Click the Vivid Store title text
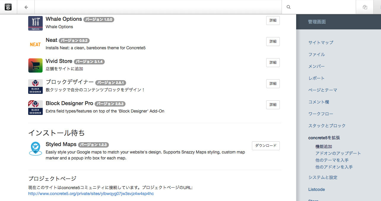The width and height of the screenshot is (381, 201). click(59, 61)
